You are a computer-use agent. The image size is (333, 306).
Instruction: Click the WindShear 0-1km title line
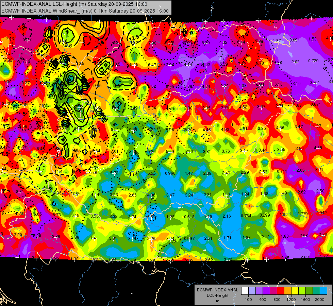pyautogui.click(x=85, y=11)
